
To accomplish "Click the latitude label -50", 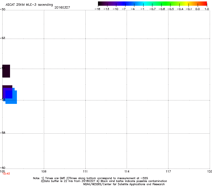I will 3,9.
